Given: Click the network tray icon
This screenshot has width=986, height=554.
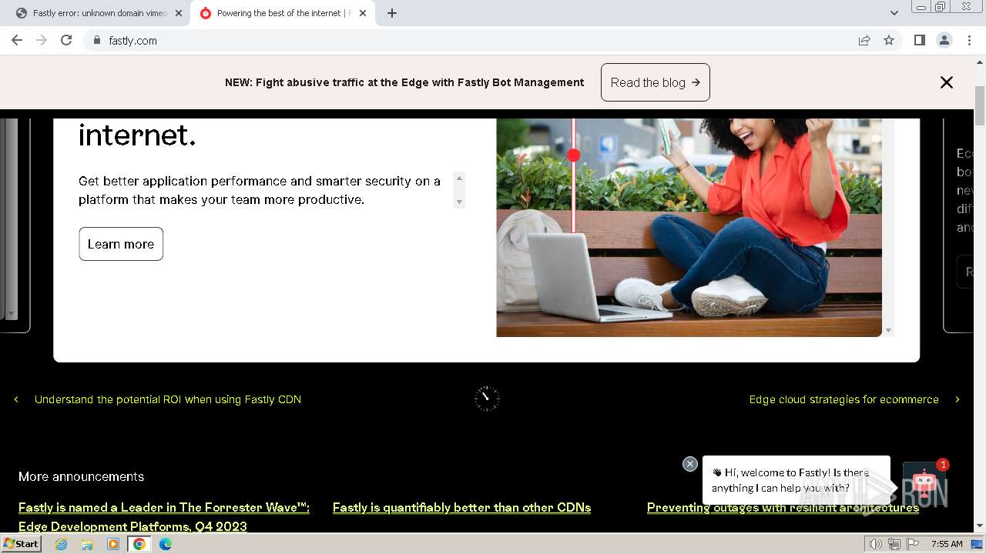Looking at the screenshot, I should (x=894, y=544).
